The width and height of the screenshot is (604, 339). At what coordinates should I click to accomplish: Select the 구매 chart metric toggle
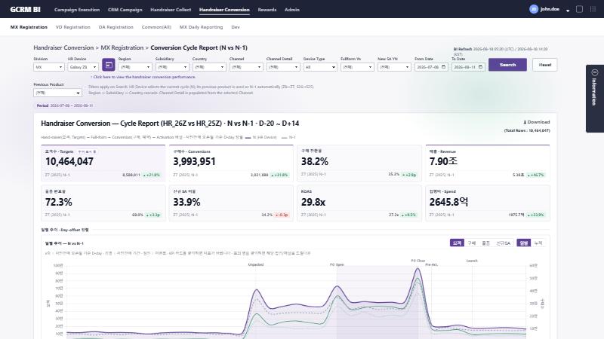[x=471, y=243]
